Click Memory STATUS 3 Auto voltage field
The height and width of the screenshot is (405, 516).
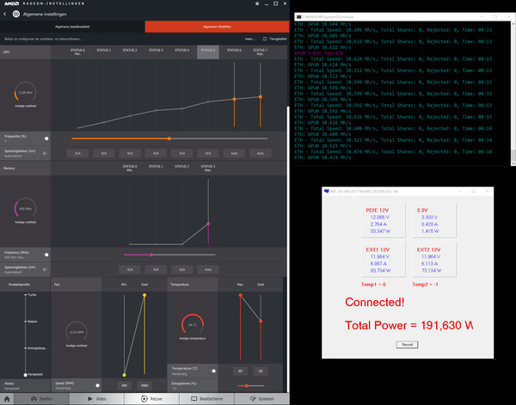tap(208, 269)
